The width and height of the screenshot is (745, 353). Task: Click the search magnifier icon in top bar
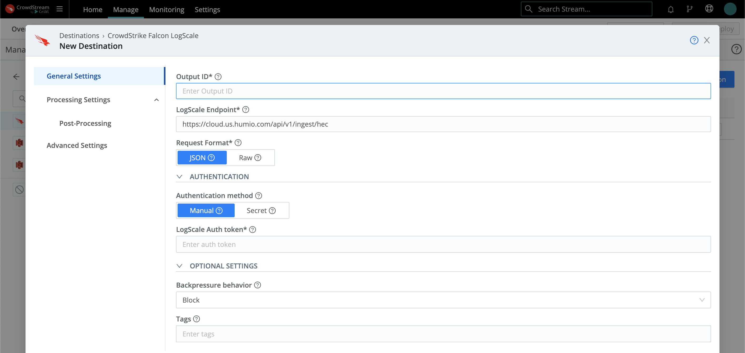click(529, 9)
